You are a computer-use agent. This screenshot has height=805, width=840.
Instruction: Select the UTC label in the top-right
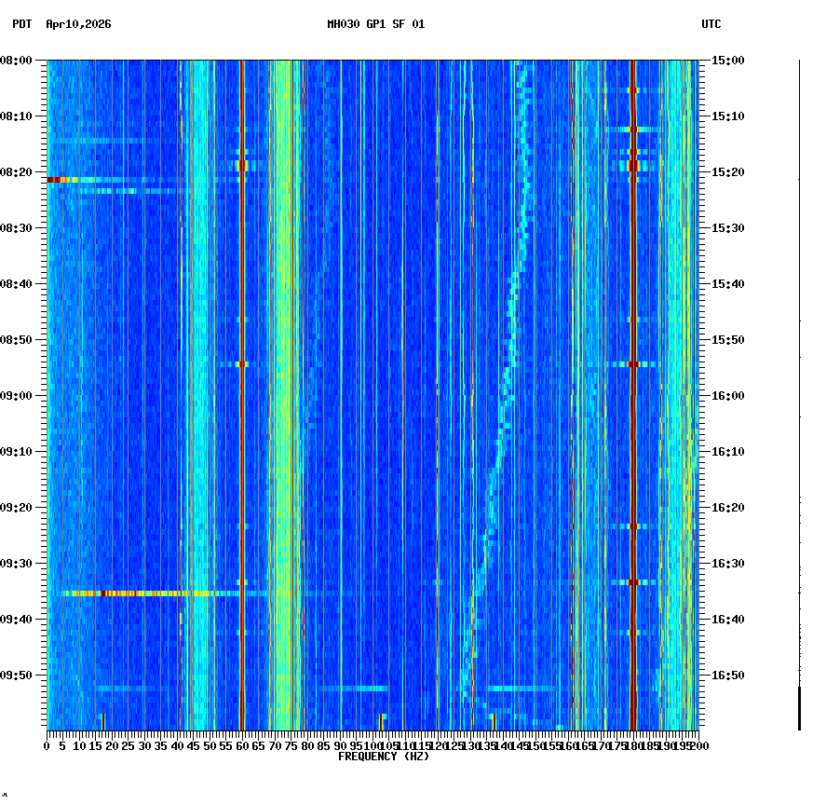(x=711, y=25)
